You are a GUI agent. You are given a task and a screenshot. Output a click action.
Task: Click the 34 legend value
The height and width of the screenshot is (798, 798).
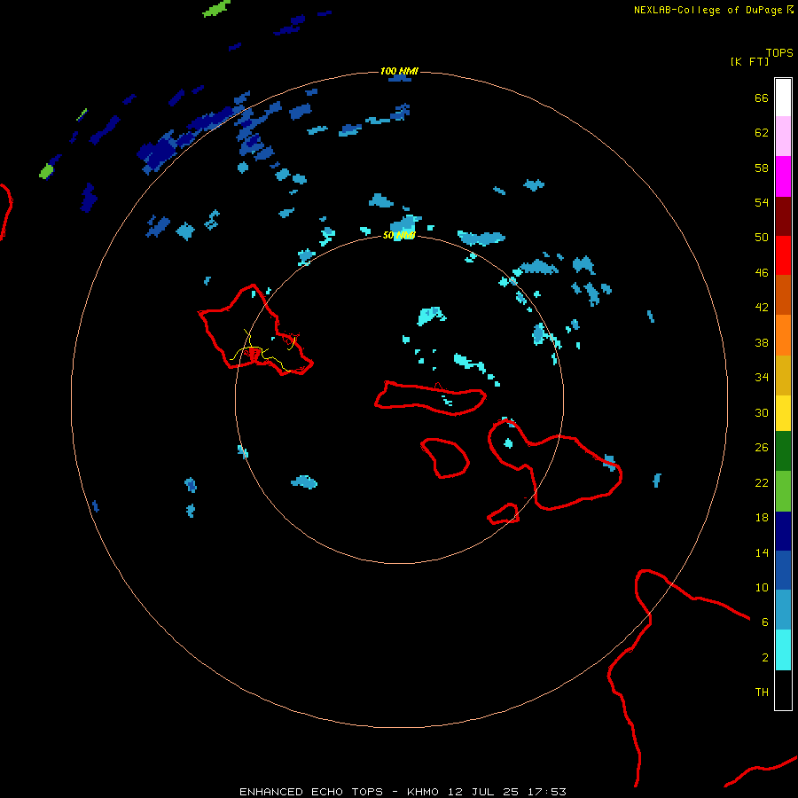(762, 377)
